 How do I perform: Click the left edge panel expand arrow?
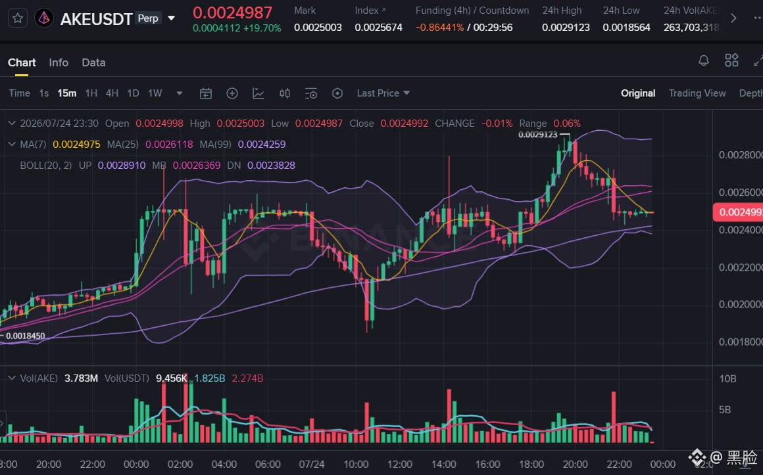[3, 424]
